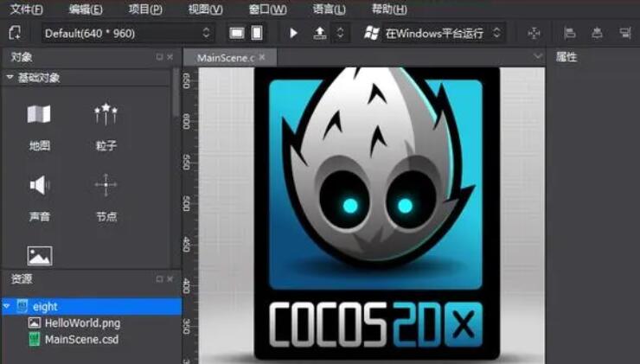Click the align left toolbar icon
The height and width of the screenshot is (364, 640).
tap(569, 33)
